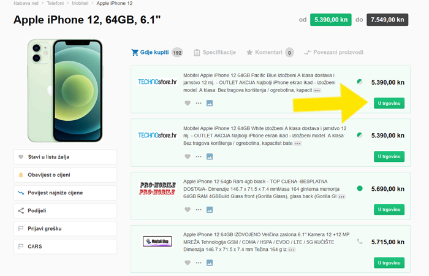Viewport: 429px width, 276px height.
Task: Expand Mobiteli-Shop description ellipsis badge
Action: click(292, 250)
